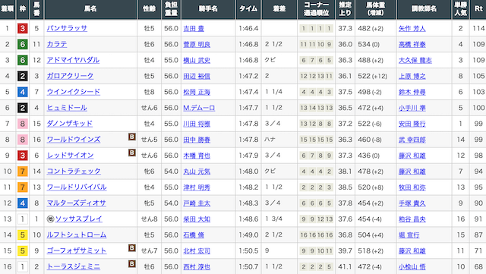This screenshot has height=274, width=486.
Task: Open trainer link 安田 隆行
Action: [412, 124]
